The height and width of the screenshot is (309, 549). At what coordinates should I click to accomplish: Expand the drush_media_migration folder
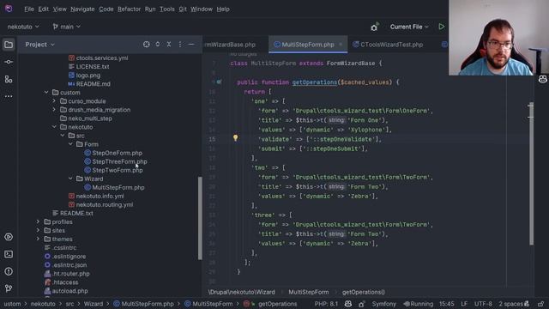click(x=54, y=110)
